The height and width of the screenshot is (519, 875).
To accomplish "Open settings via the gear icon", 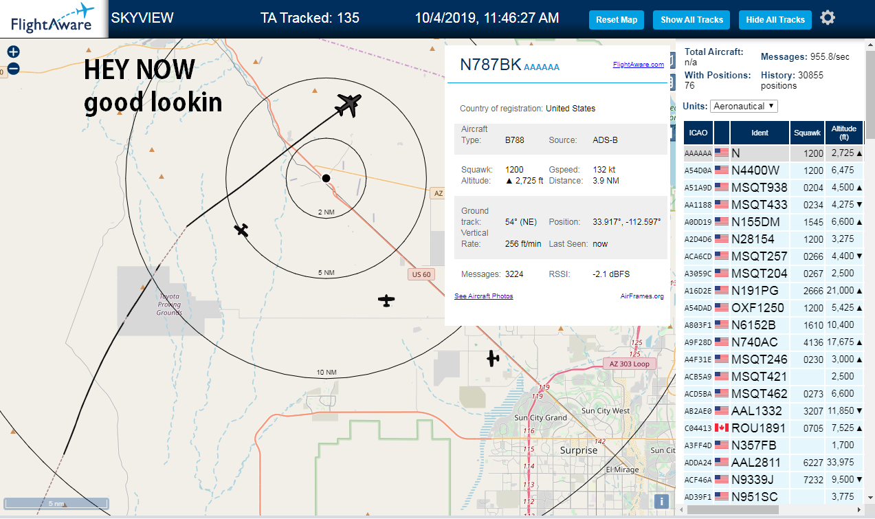I will (x=828, y=19).
